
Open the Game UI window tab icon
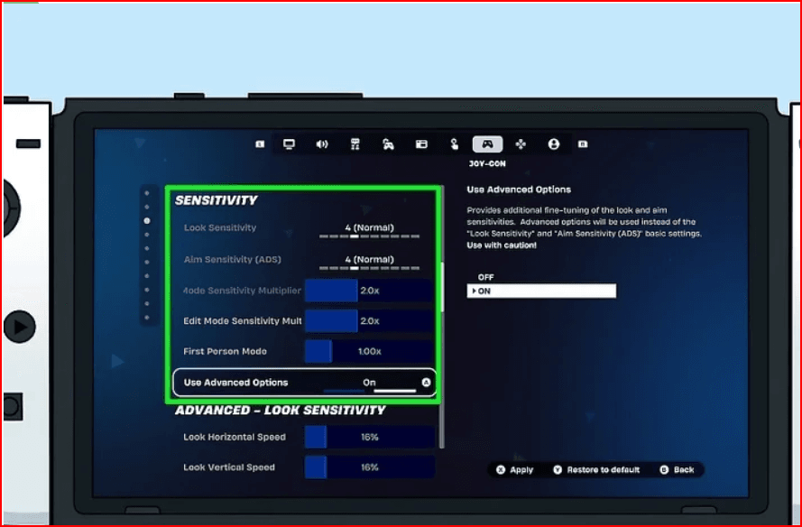click(421, 143)
